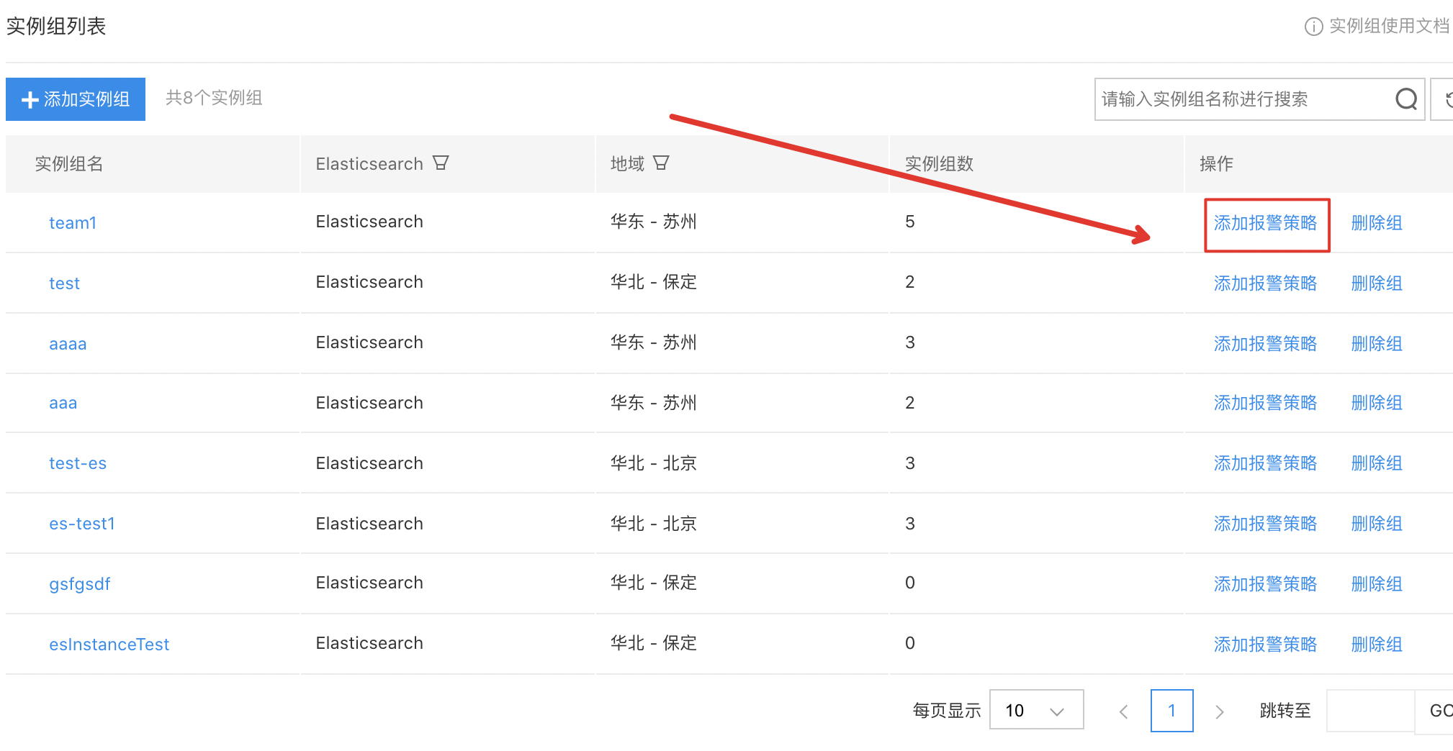Click 删除组 for es-test1
This screenshot has height=751, width=1453.
(1377, 524)
